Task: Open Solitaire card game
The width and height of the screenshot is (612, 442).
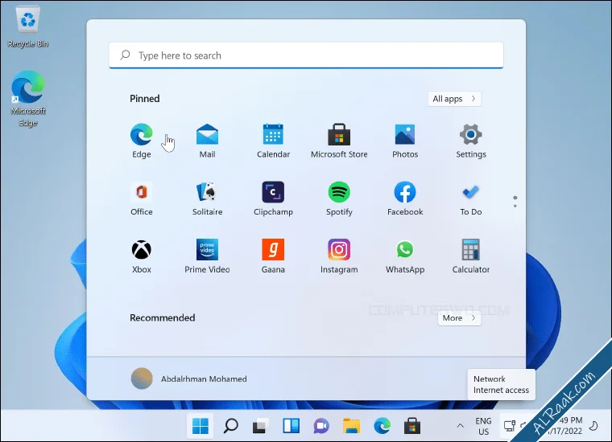Action: tap(207, 198)
